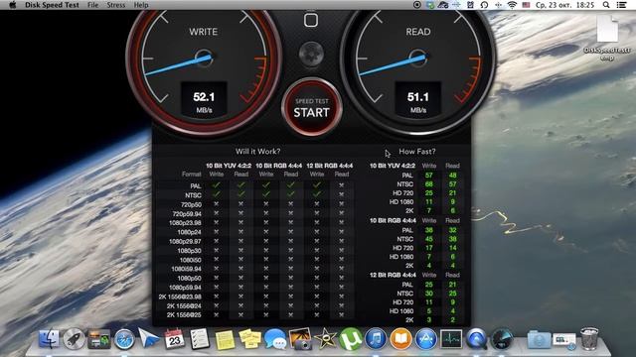636x357 pixels.
Task: Start the speed test
Action: tap(311, 108)
